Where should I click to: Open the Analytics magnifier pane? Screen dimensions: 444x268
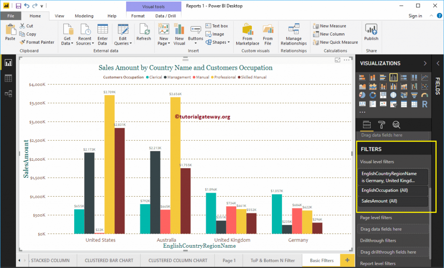click(396, 125)
